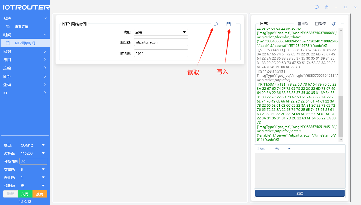The image size is (361, 205).
Task: Enable the 暂停 pause checkbox
Action: [x=317, y=24]
